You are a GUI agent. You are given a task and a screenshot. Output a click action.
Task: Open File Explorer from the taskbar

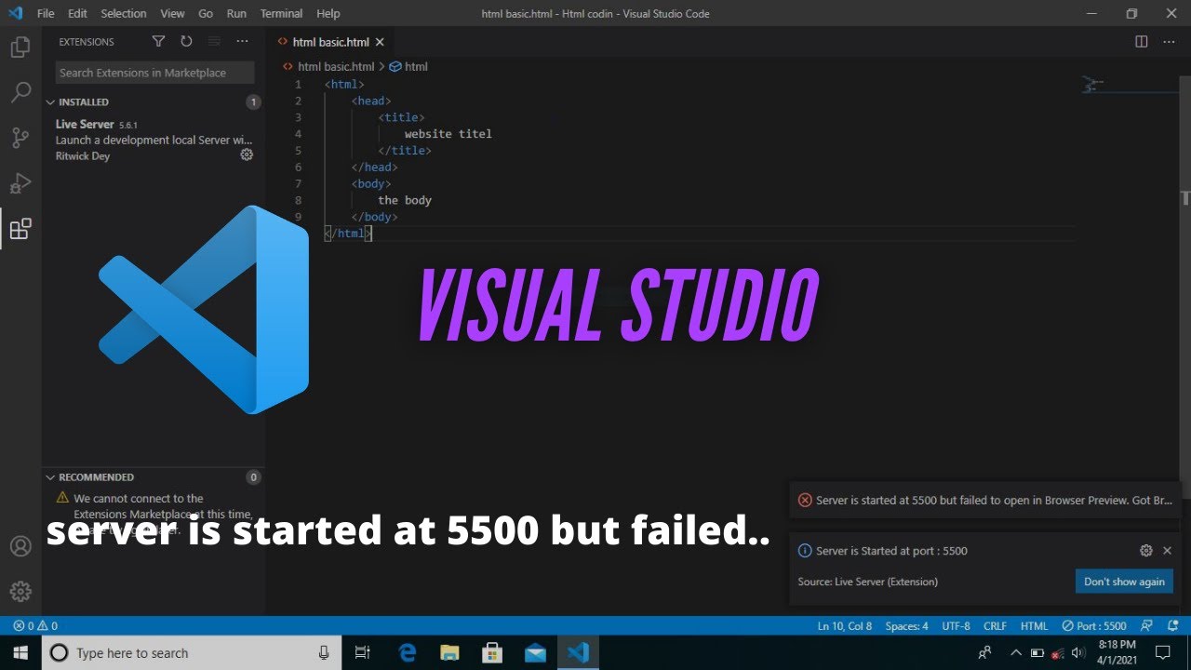coord(450,652)
